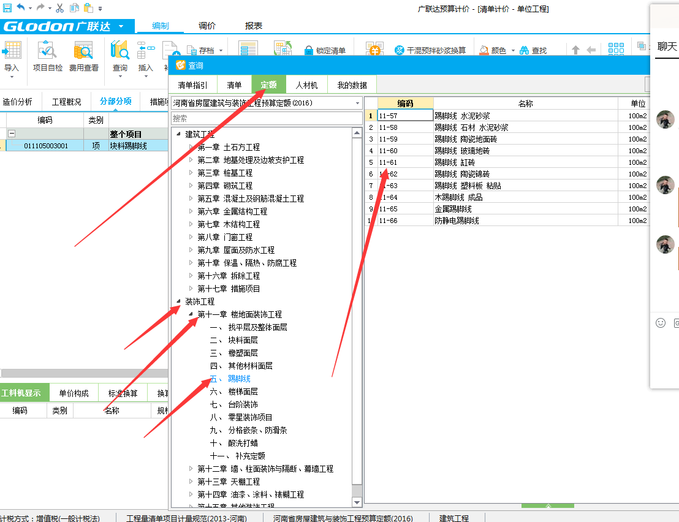Click the Save icon in quick access bar
Screen dimensions: 679x522
point(7,8)
